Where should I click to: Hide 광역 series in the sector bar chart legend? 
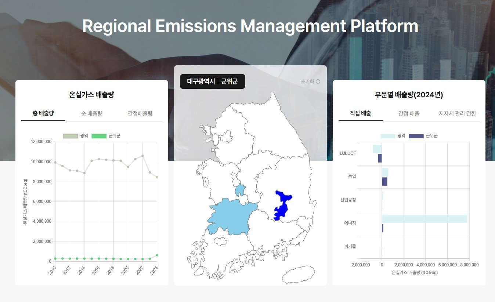pos(392,136)
